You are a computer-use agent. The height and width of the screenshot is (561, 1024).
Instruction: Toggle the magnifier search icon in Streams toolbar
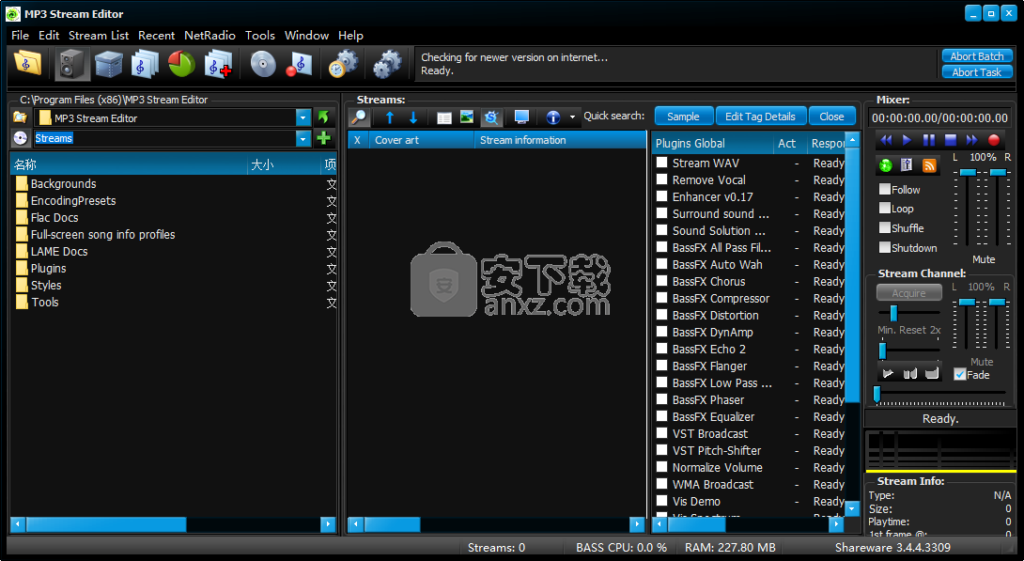tap(359, 117)
